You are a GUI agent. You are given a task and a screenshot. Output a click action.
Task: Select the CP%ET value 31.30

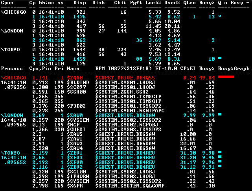pyautogui.click(x=188, y=153)
